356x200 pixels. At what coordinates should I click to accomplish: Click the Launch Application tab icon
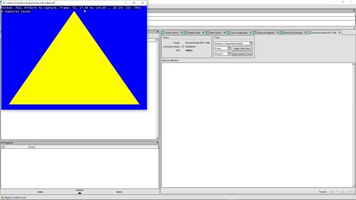[x=229, y=33]
